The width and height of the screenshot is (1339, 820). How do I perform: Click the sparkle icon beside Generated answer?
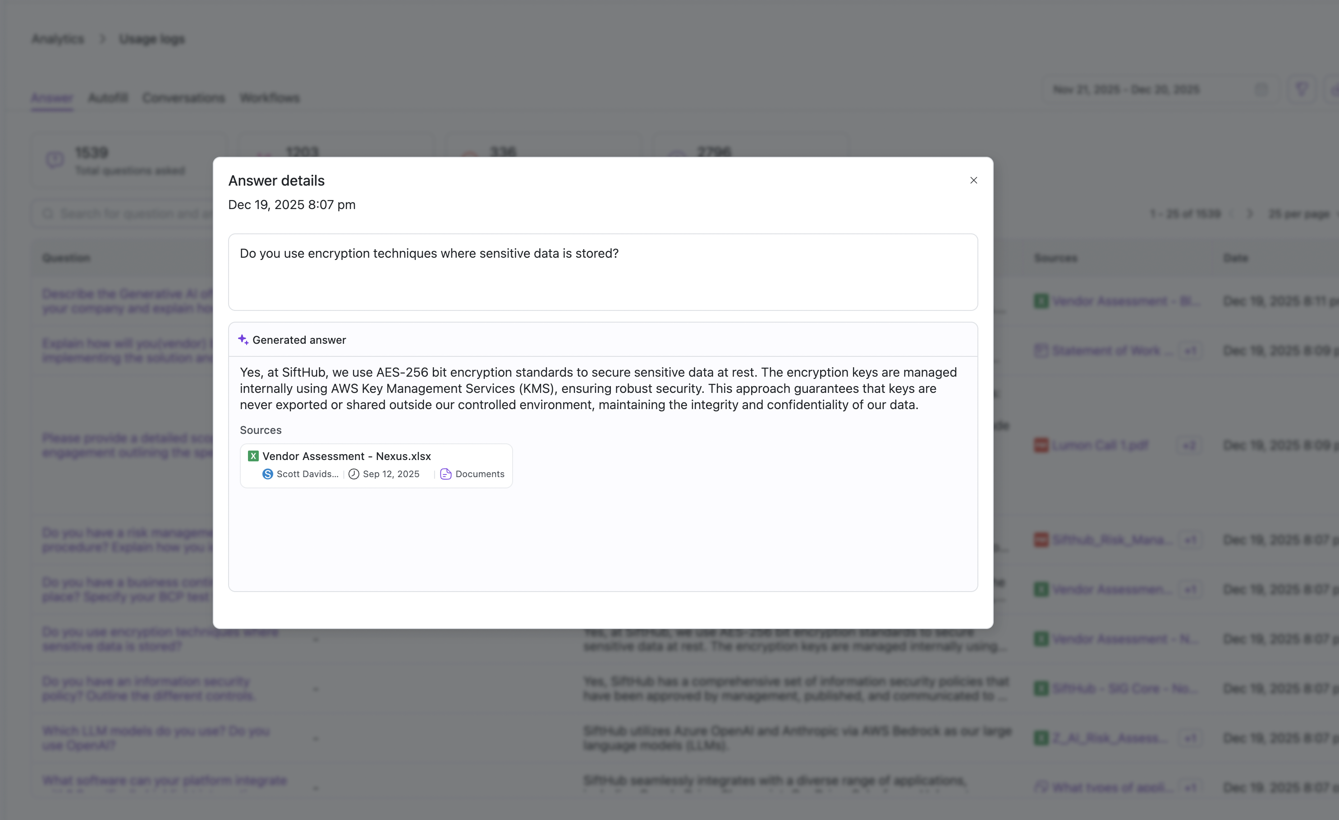coord(243,340)
